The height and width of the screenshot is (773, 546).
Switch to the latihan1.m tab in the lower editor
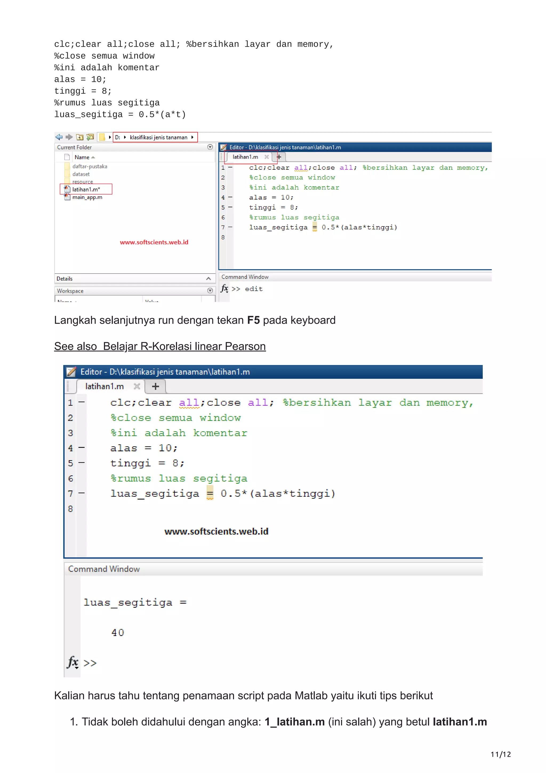[105, 386]
